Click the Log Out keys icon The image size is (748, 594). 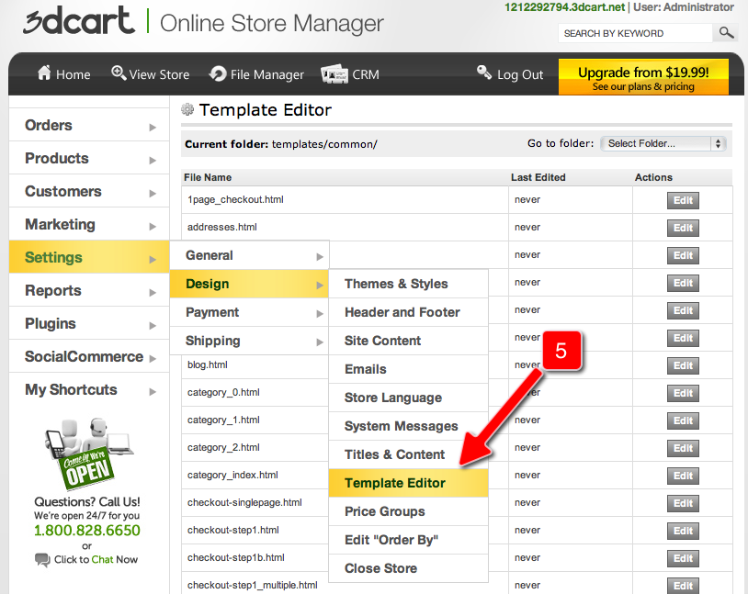coord(484,73)
